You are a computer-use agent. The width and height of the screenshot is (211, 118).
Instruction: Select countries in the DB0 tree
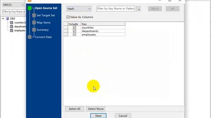[20, 23]
